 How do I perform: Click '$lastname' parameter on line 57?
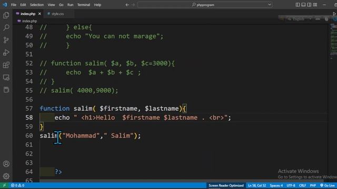coord(162,109)
